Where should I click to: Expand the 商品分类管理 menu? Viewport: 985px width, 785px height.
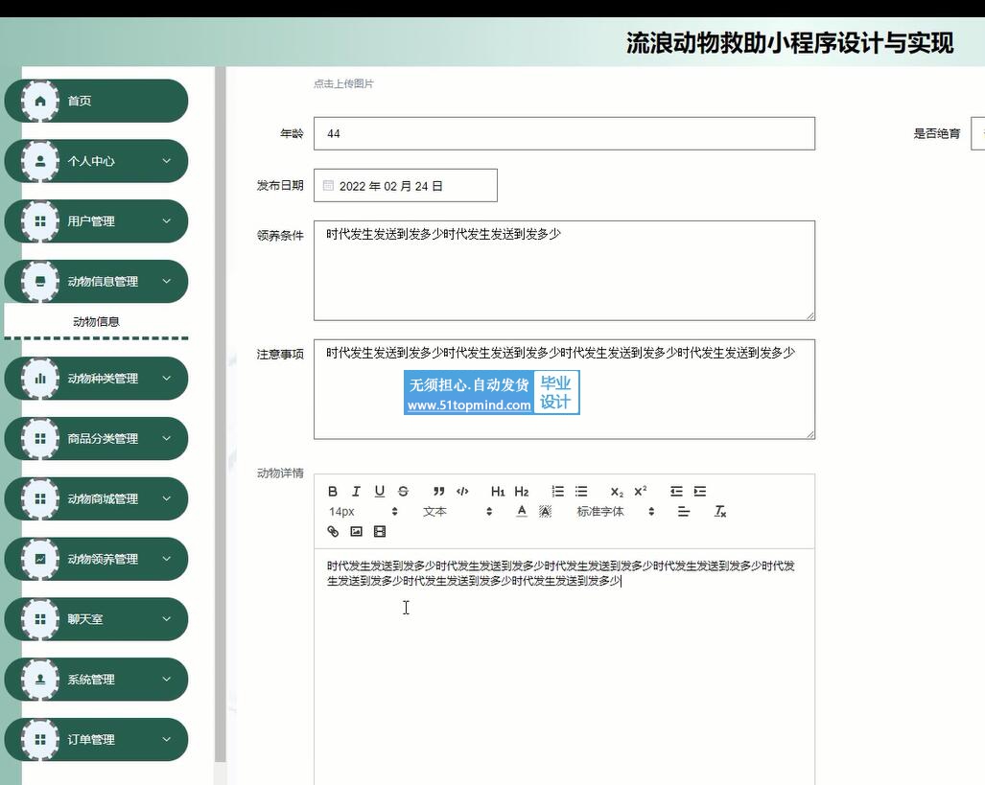click(96, 438)
